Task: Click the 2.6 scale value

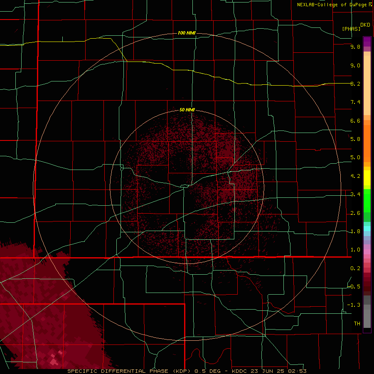Action: 355,213
